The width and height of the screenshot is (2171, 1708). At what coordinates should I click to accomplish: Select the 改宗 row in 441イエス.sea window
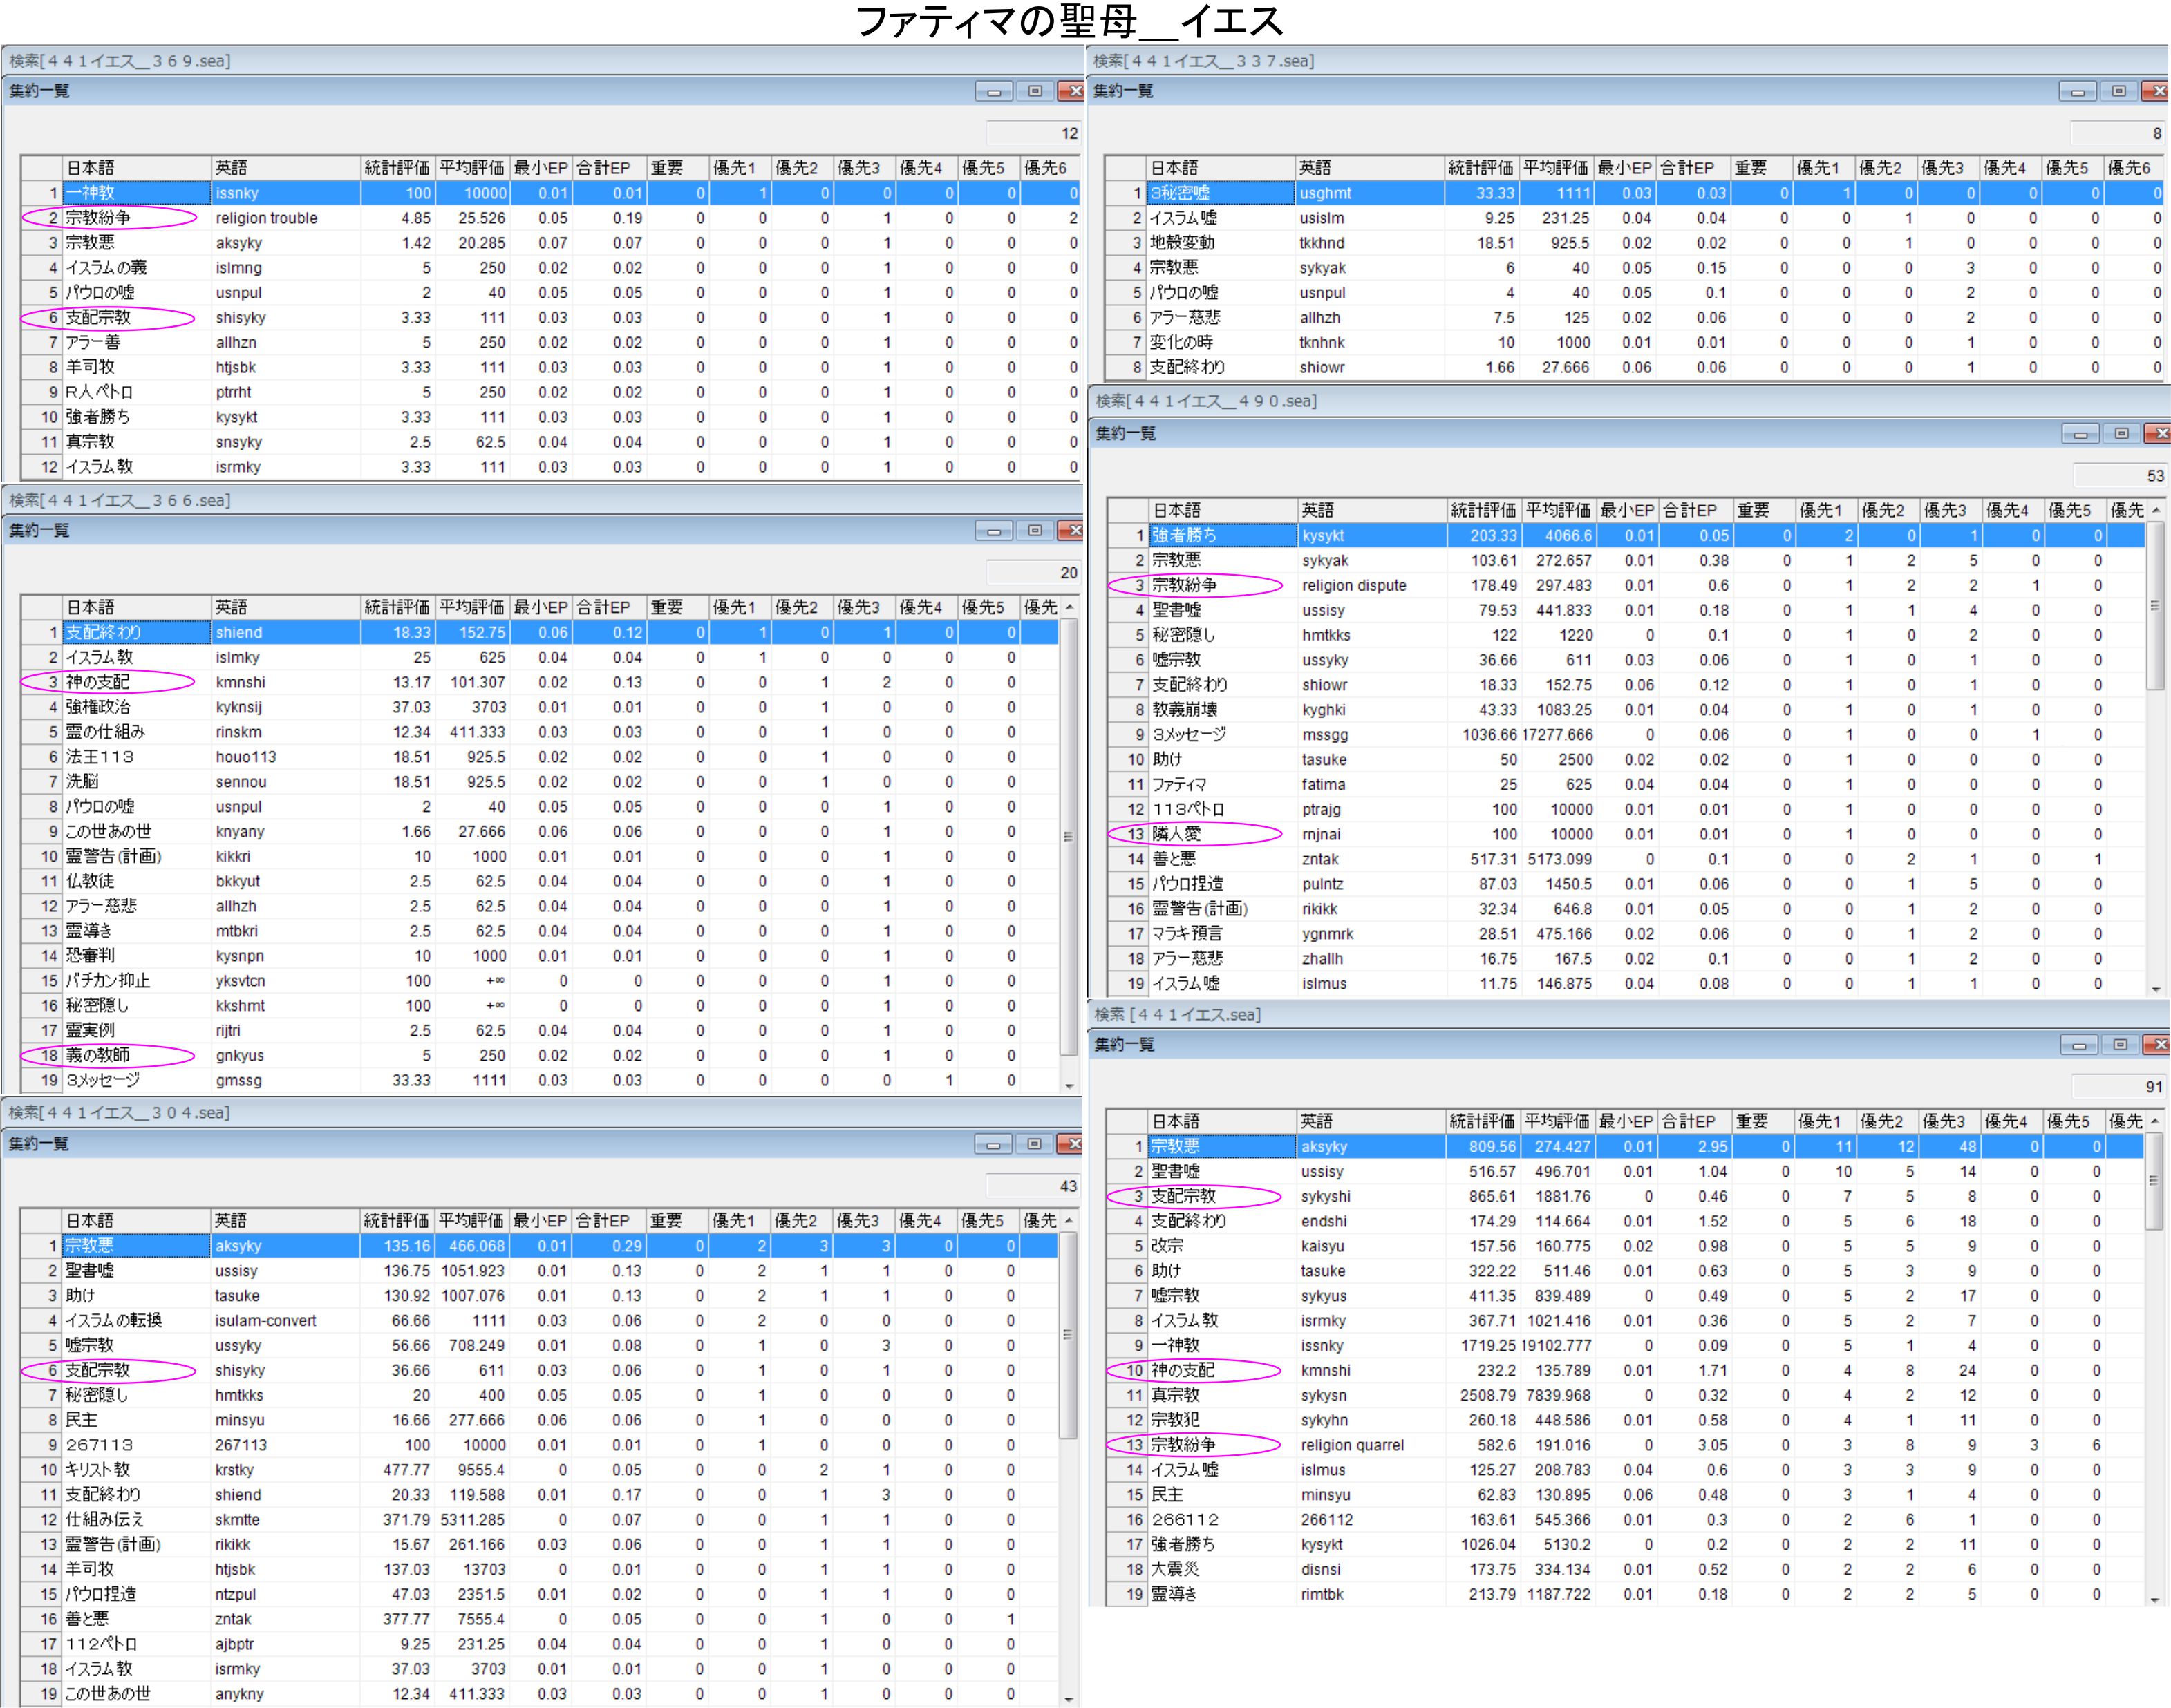tap(1626, 1247)
